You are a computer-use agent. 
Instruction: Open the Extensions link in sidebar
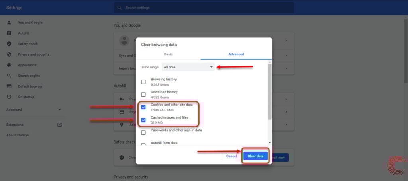(15, 125)
